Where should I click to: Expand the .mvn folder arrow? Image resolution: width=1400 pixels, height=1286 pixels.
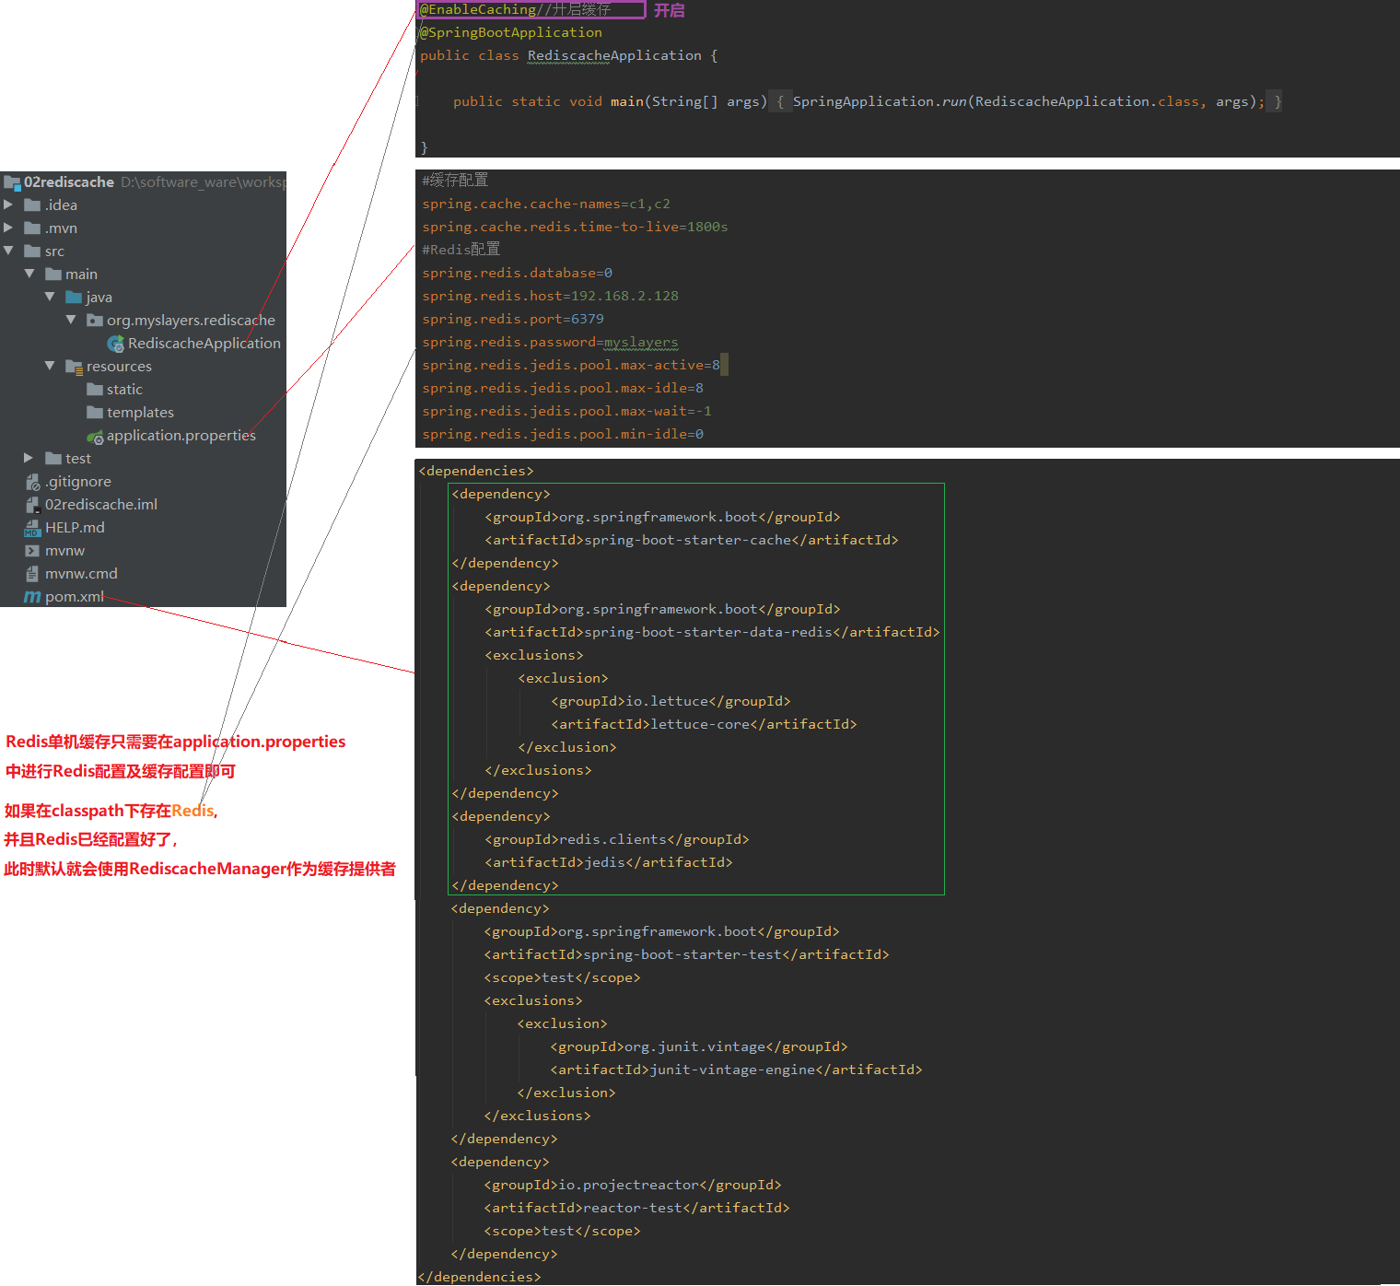click(x=9, y=228)
